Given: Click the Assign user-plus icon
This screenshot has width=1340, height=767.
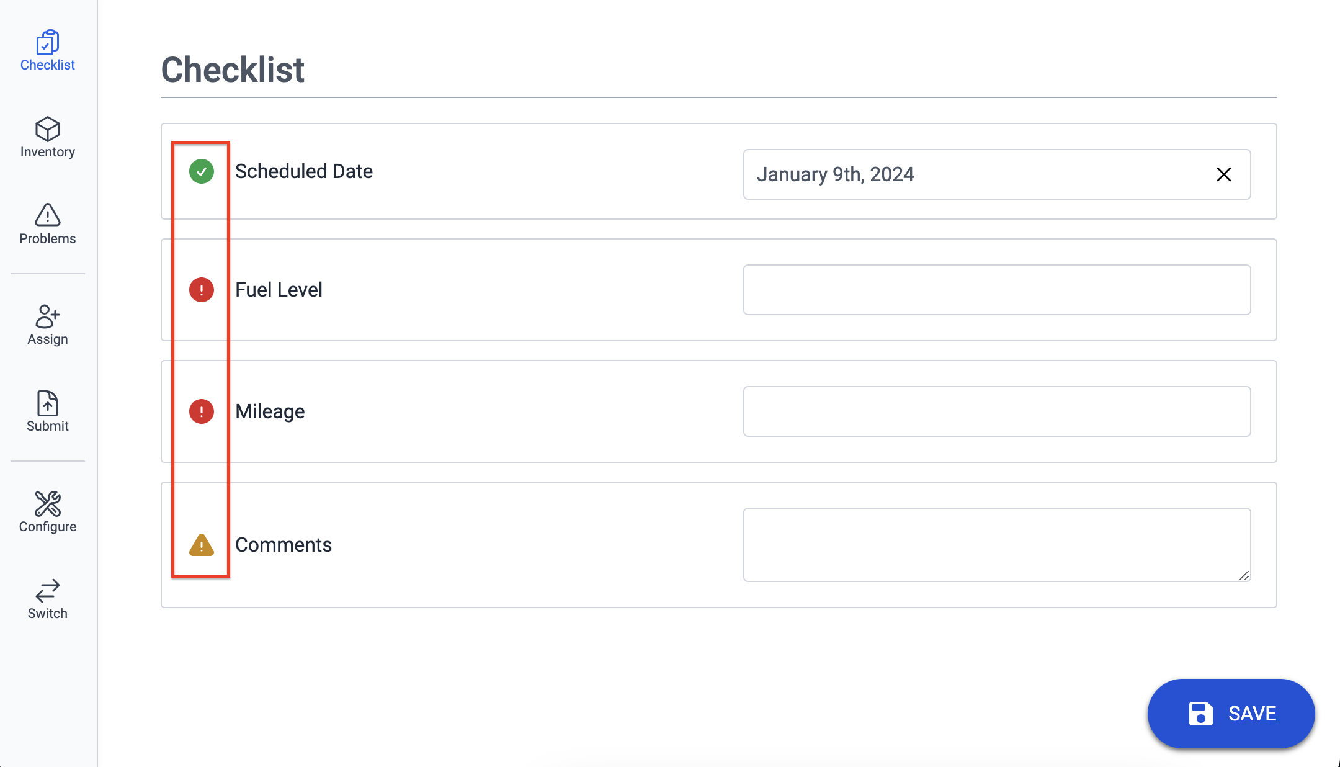Looking at the screenshot, I should pyautogui.click(x=47, y=316).
